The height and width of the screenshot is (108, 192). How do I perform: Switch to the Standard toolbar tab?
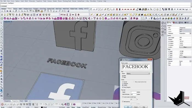coord(4,9)
